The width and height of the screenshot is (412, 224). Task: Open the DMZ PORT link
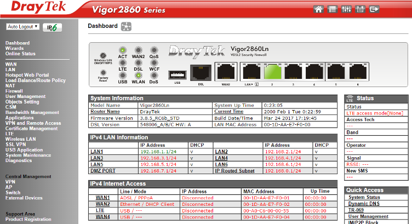tap(103, 171)
